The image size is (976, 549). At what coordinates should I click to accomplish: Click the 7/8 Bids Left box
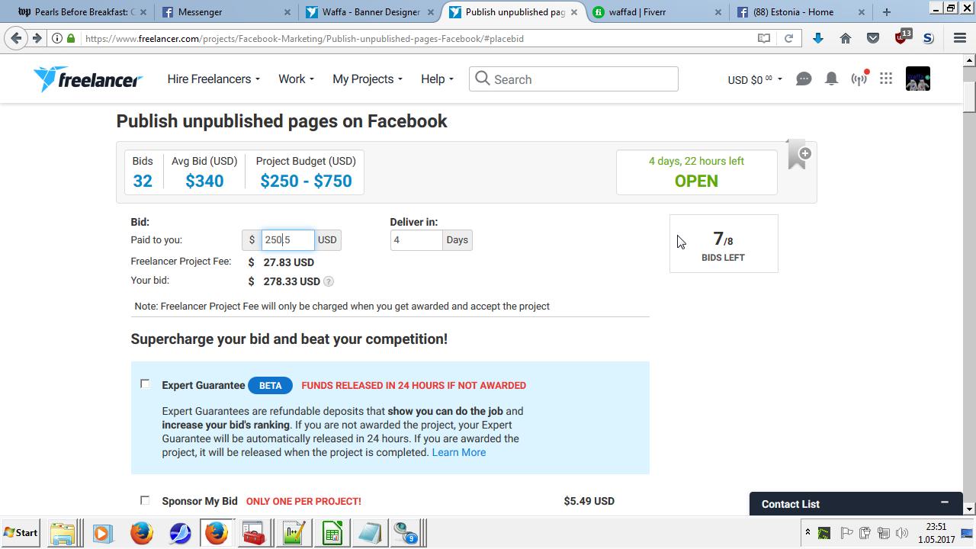pyautogui.click(x=724, y=243)
